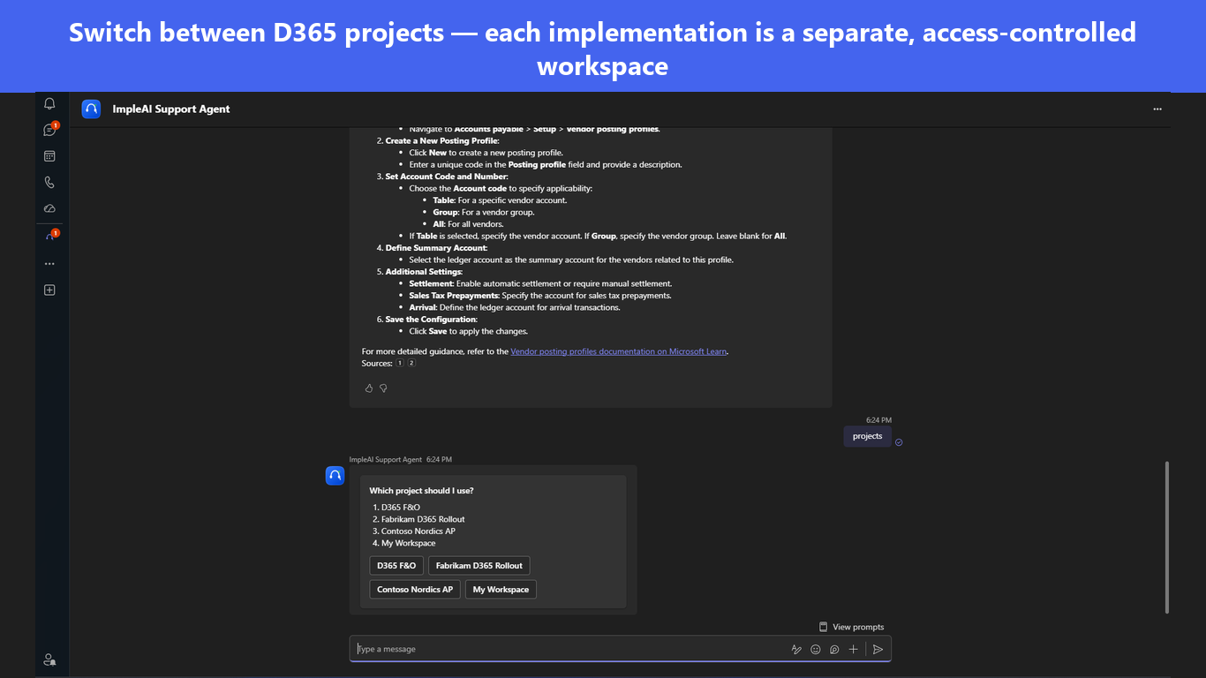Click the sent status icon near 'projects'
Screen dimensions: 1206x678
[899, 442]
